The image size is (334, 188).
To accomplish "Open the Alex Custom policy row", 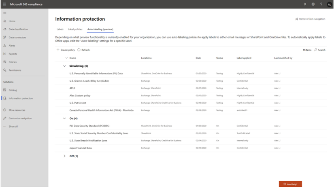I will pos(80,95).
